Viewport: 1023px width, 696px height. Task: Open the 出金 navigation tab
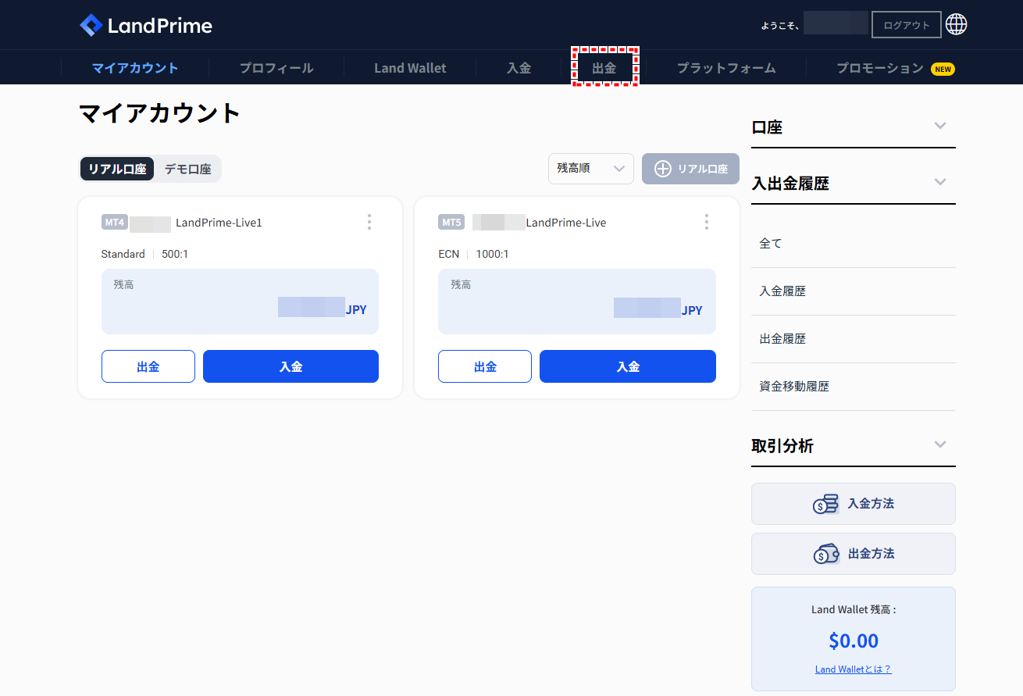coord(604,68)
